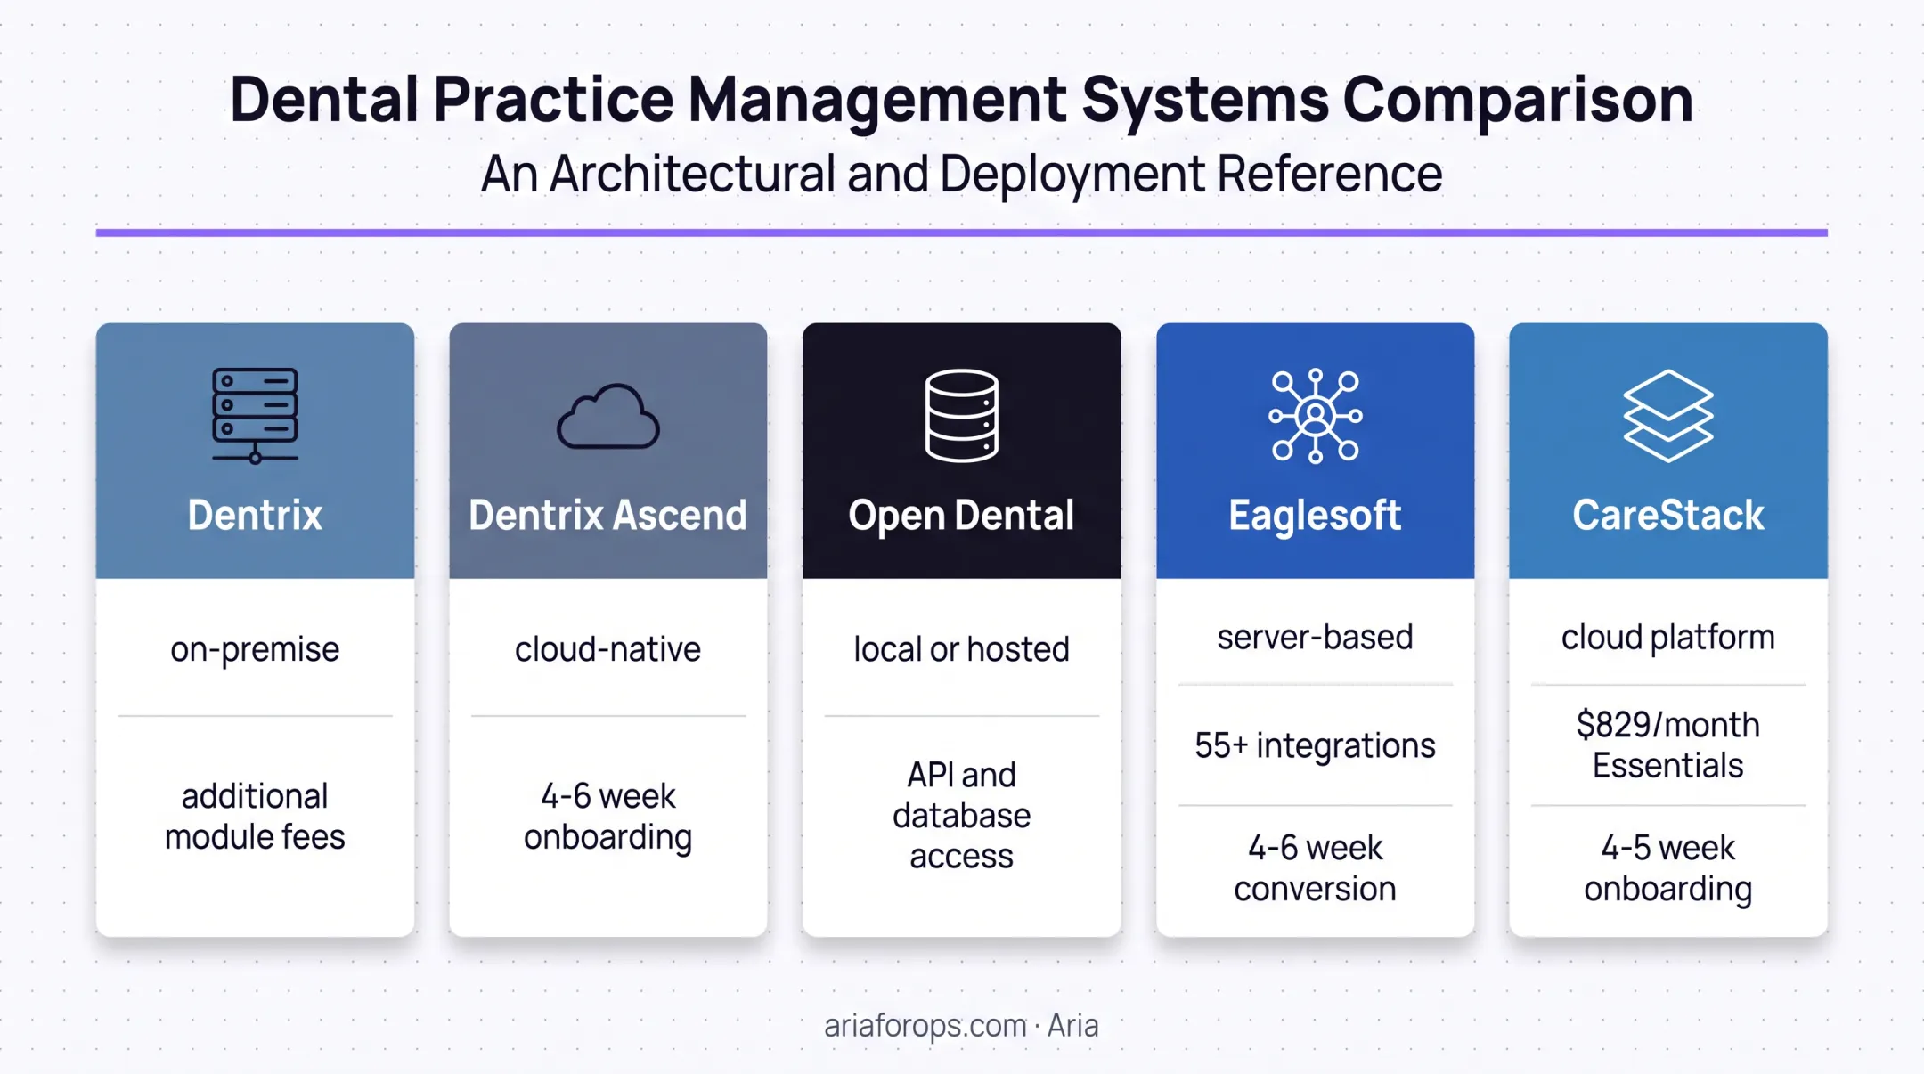
Task: Click '4-6 week conversion' text
Action: 1315,868
